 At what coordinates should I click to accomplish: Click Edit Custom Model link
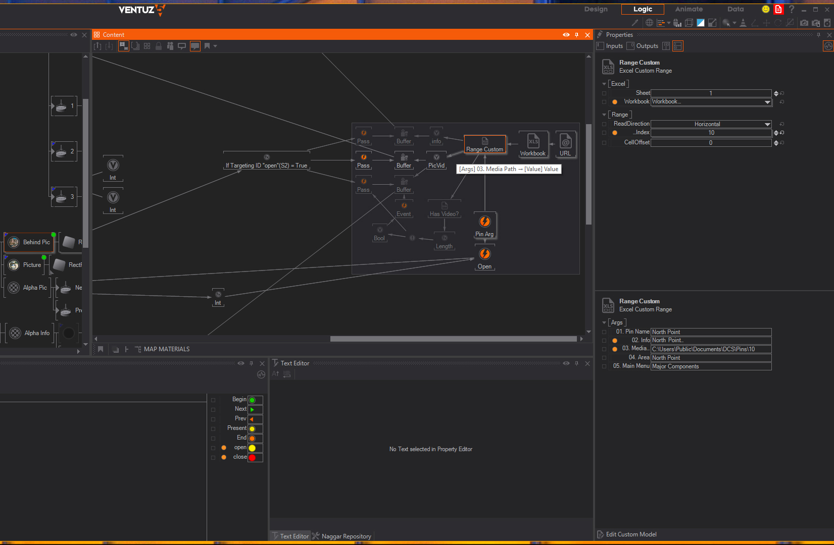point(631,534)
